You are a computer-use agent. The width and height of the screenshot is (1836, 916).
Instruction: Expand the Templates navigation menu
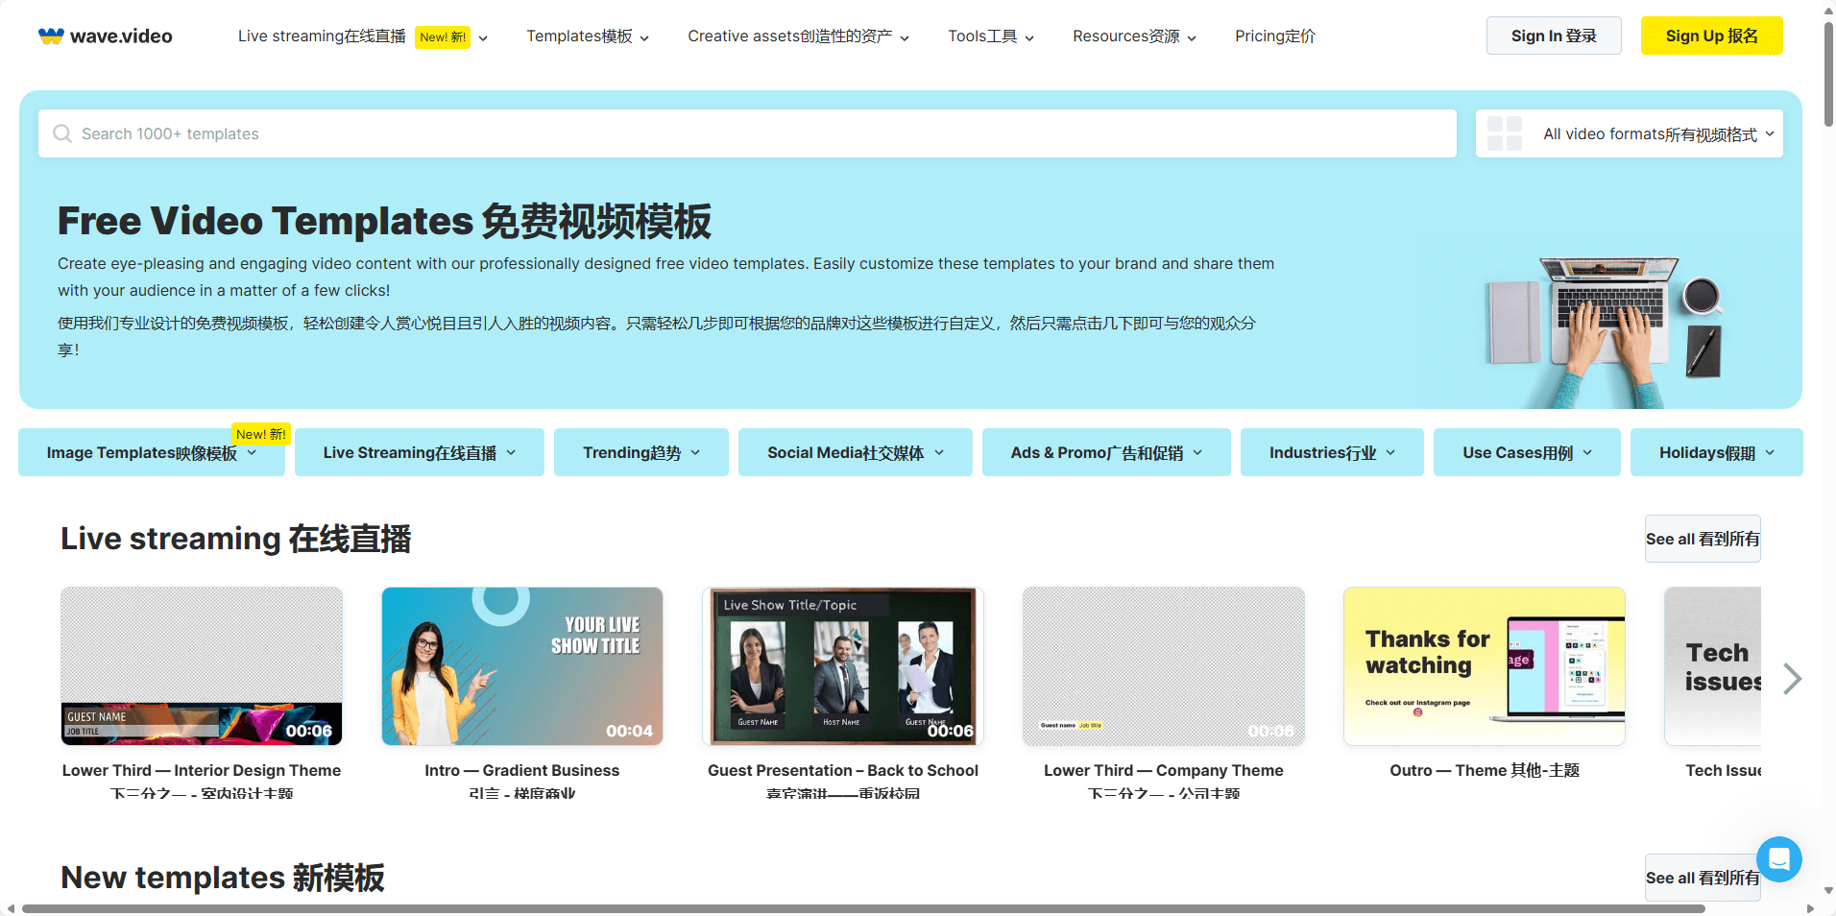[588, 36]
